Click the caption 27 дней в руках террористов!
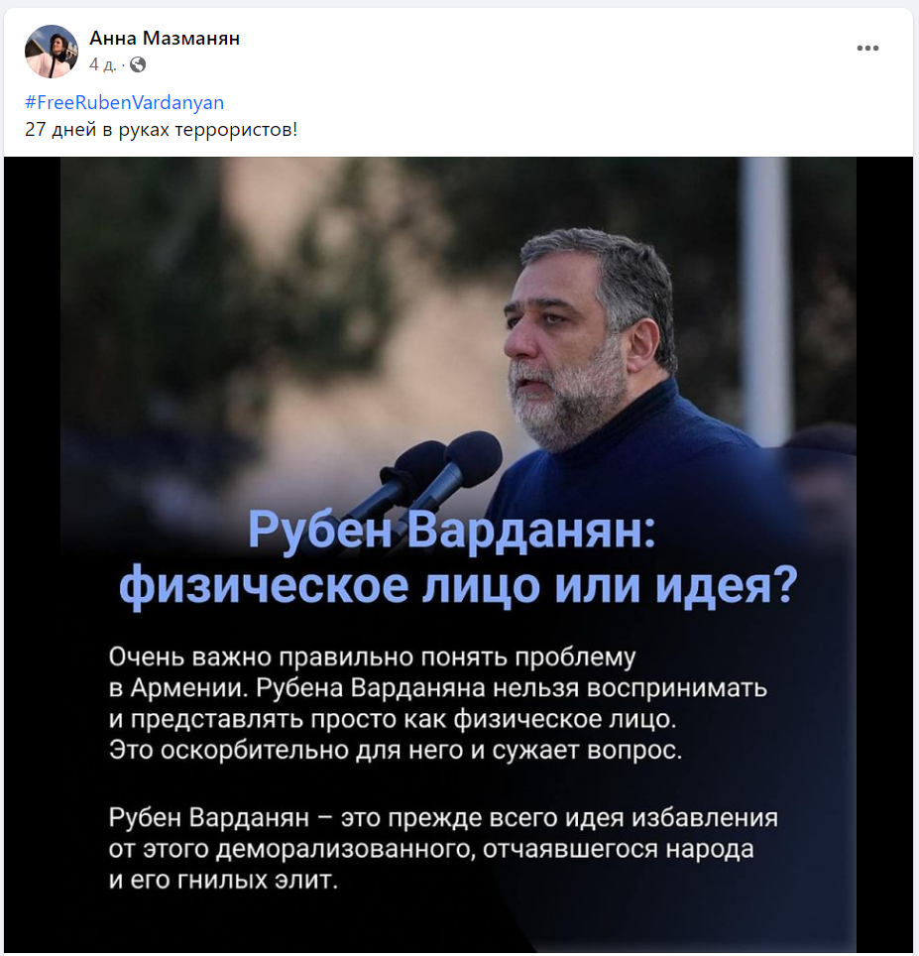The image size is (919, 956). (x=161, y=130)
